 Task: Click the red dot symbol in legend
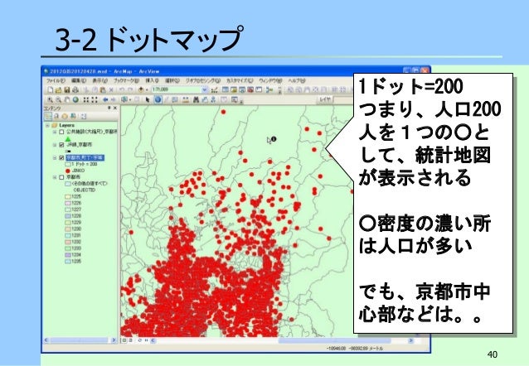(67, 171)
